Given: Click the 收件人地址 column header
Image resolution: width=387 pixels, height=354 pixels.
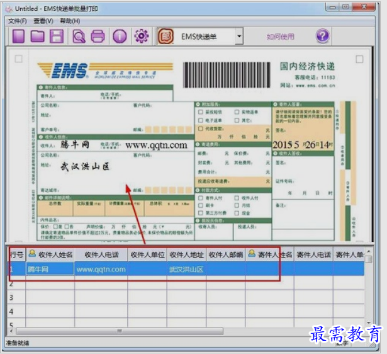Looking at the screenshot, I should click(187, 254).
